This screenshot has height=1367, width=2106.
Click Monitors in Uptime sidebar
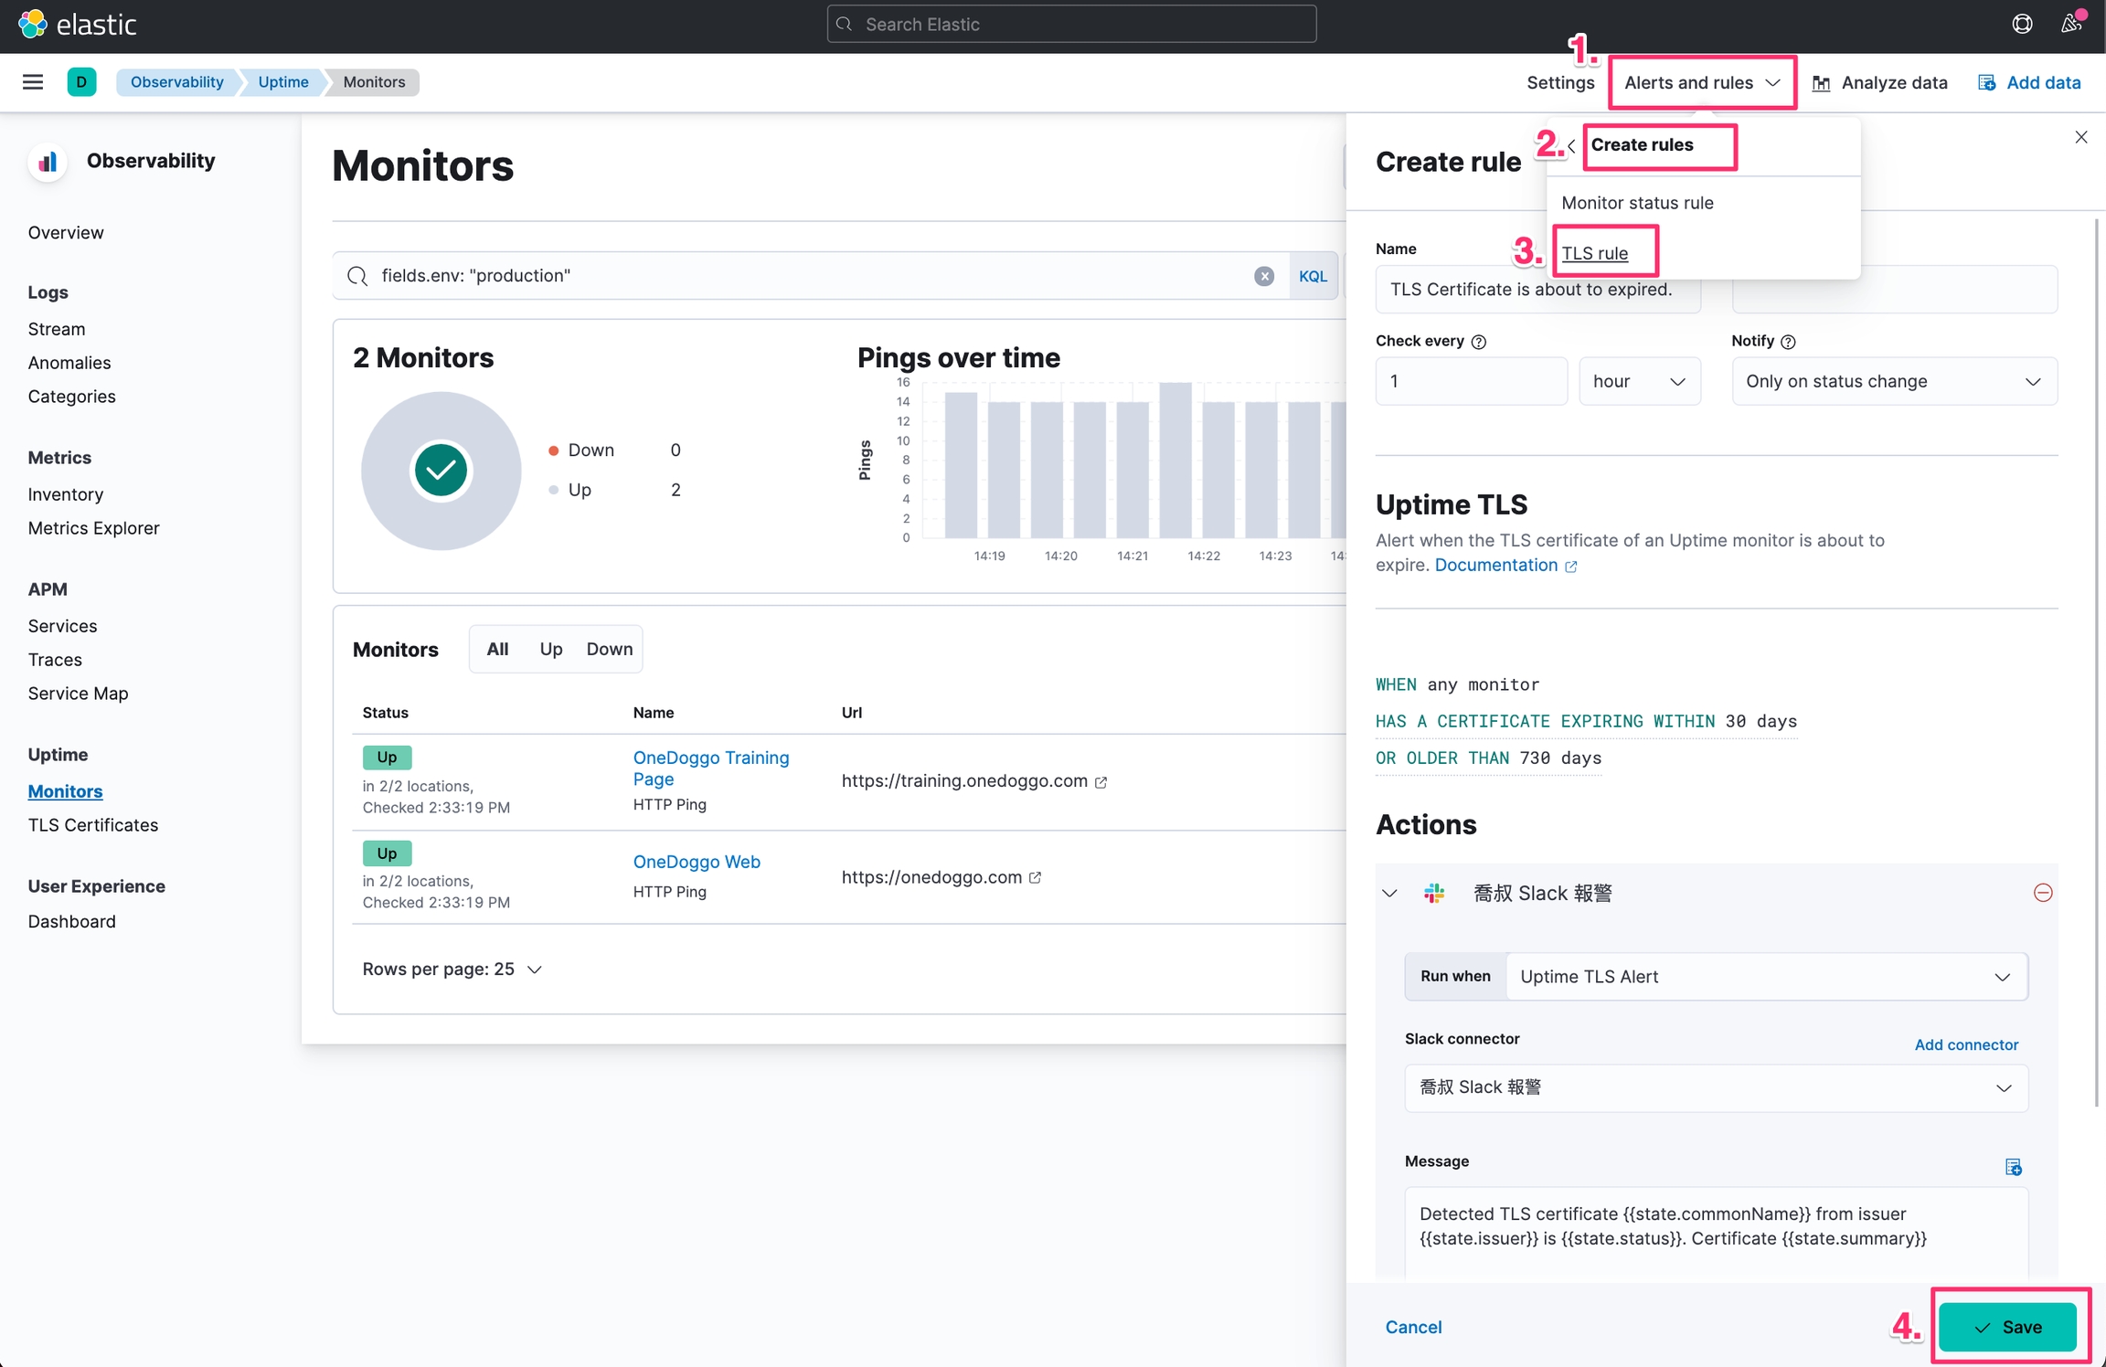pyautogui.click(x=65, y=791)
